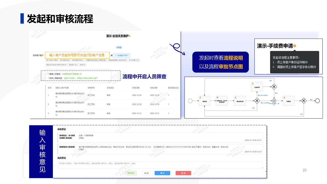Viewport: 327px width, 184px height.
Task: Click 有效 status in table row 3
Action: tap(109, 113)
